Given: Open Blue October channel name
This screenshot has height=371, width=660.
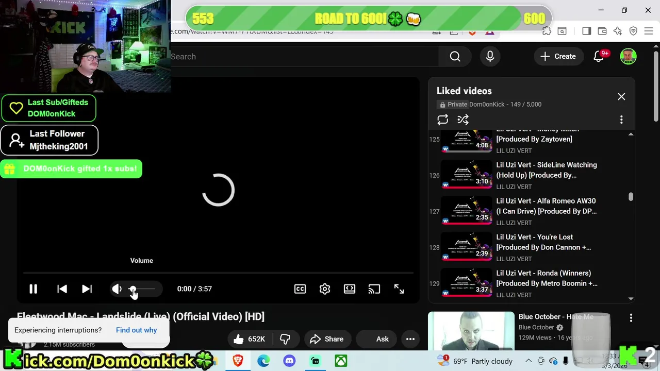Looking at the screenshot, I should click(536, 327).
